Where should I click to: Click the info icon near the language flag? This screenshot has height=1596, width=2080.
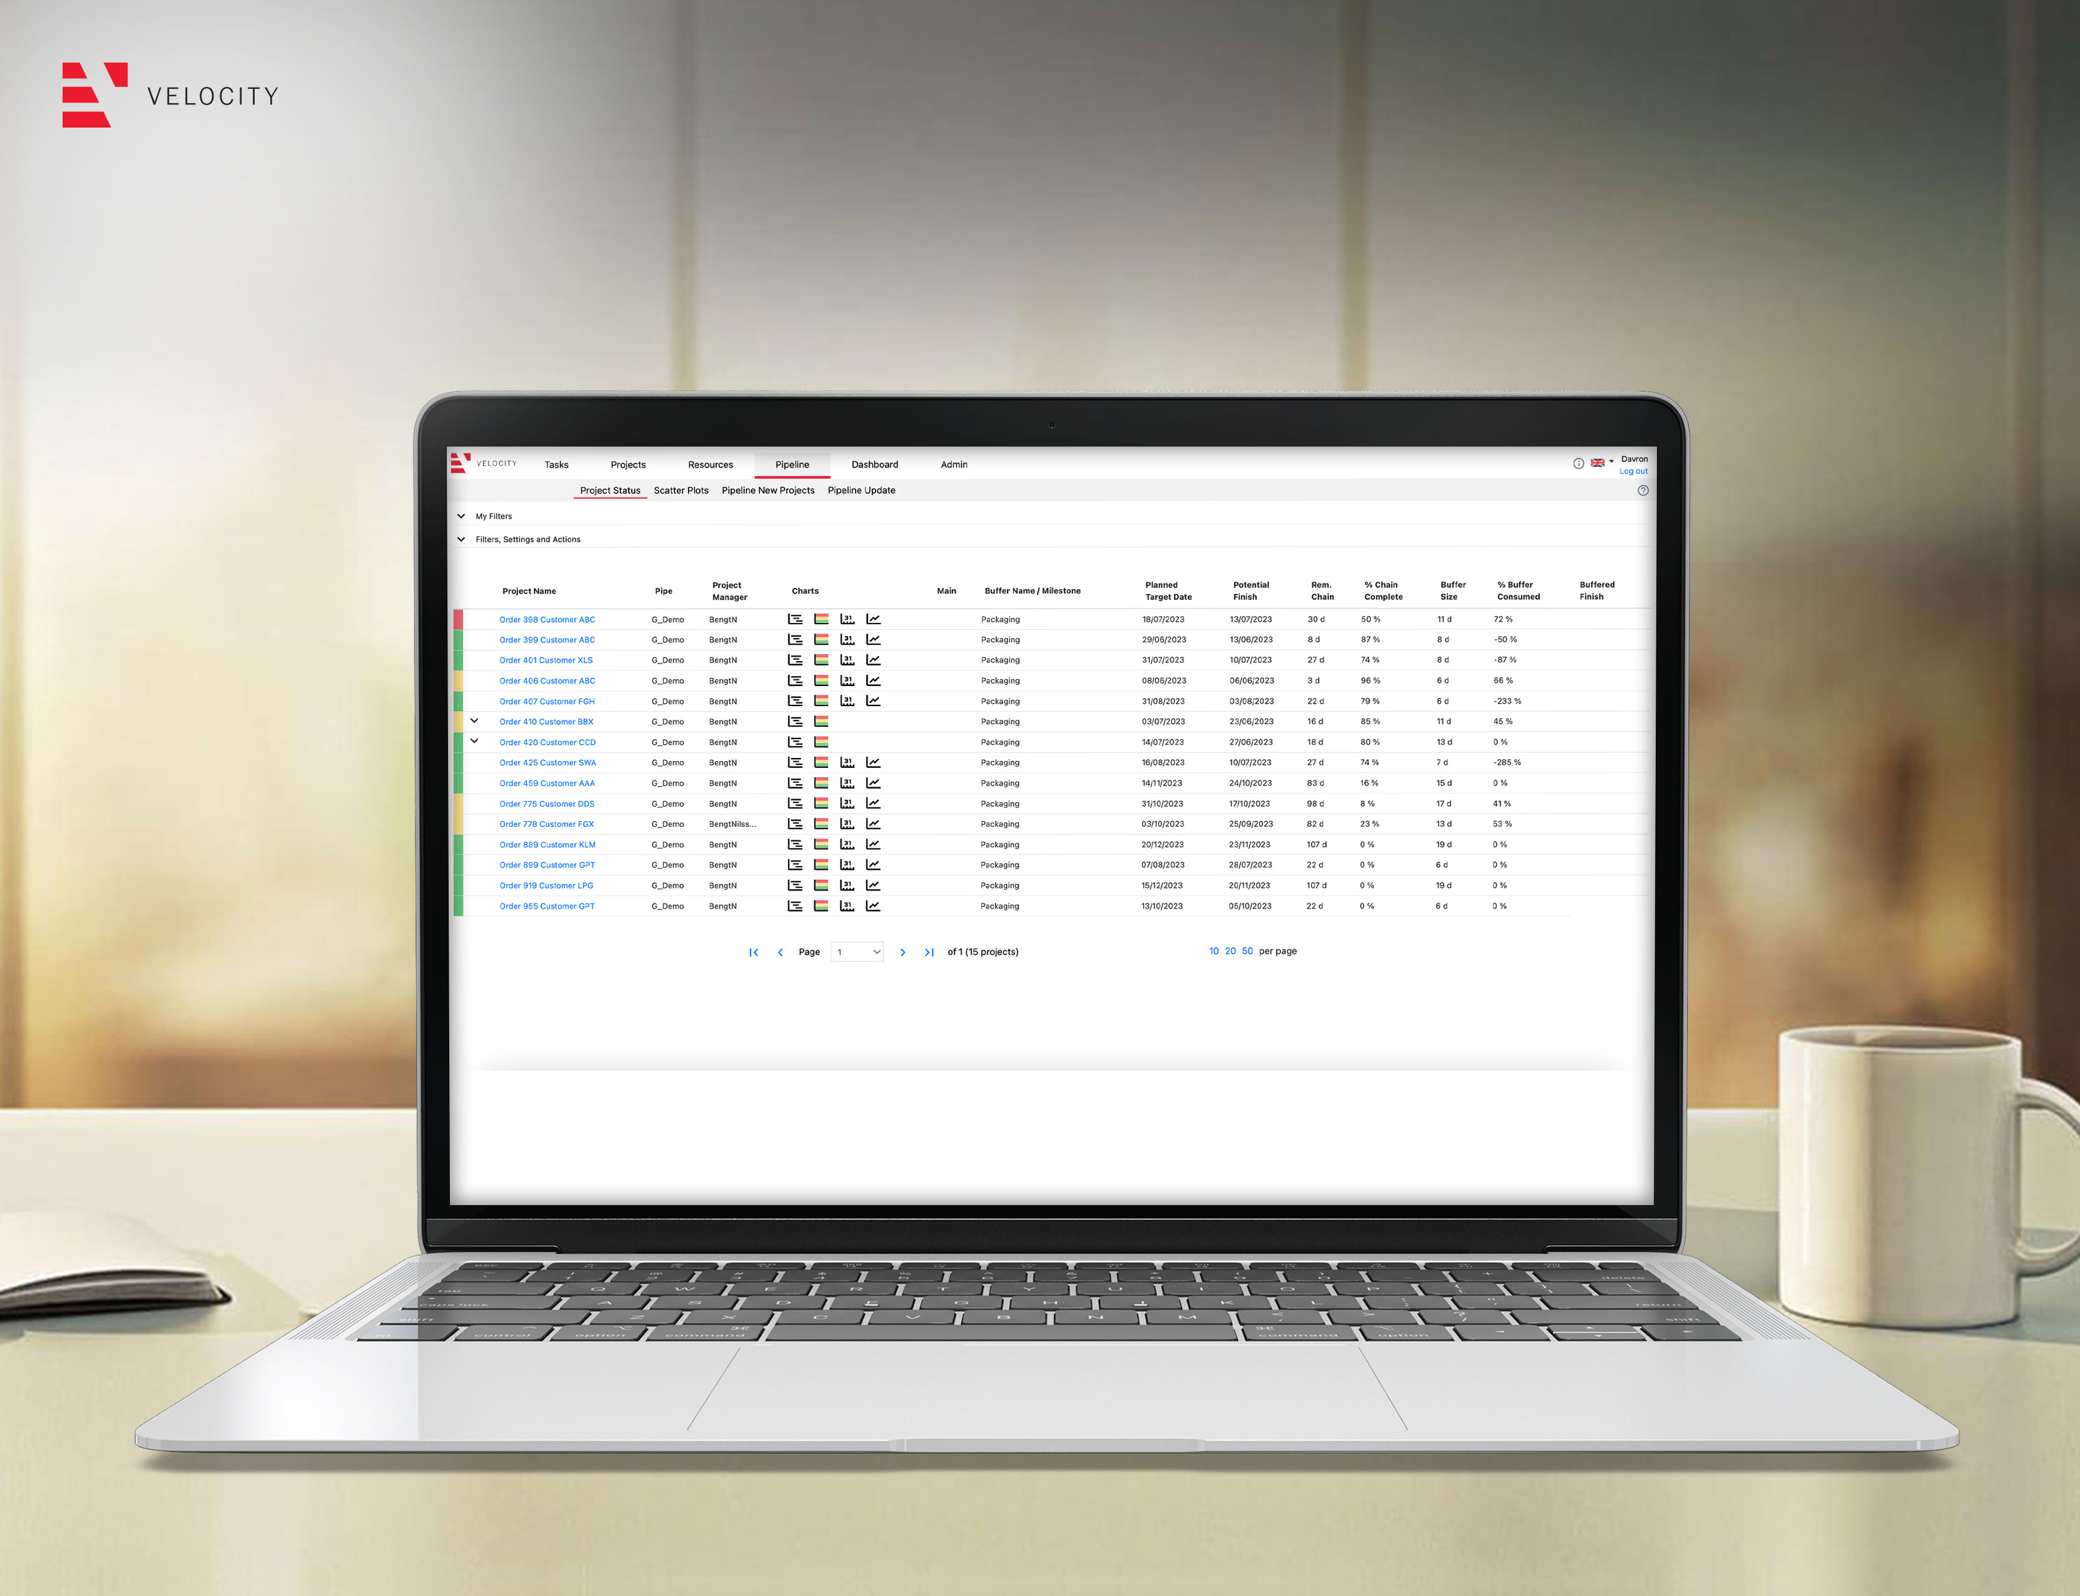pos(1578,463)
